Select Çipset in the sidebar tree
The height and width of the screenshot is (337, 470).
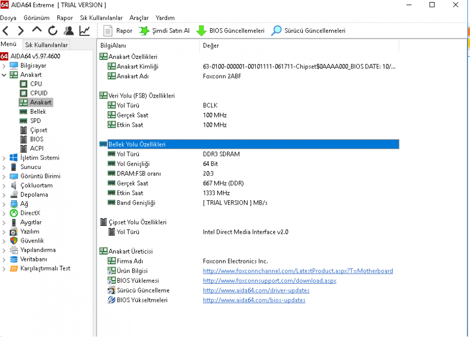coord(39,130)
